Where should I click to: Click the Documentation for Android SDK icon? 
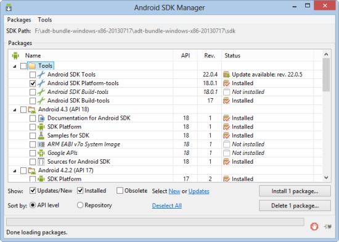coord(41,118)
